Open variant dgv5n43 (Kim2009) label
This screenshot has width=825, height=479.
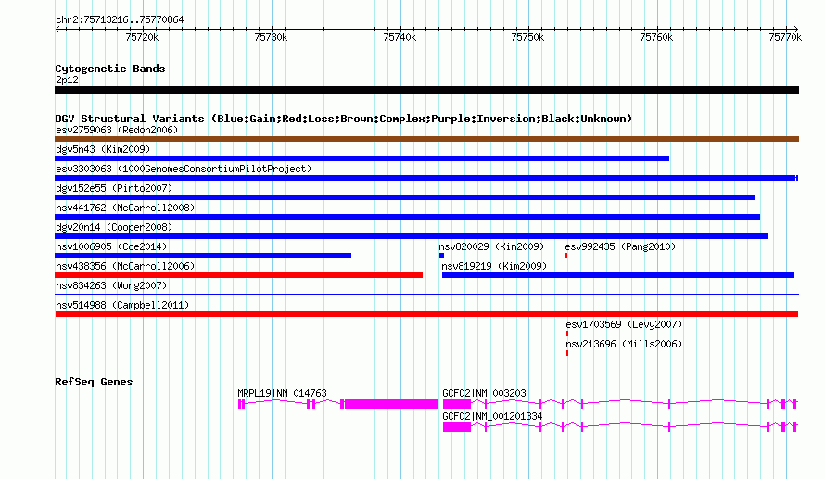(103, 149)
